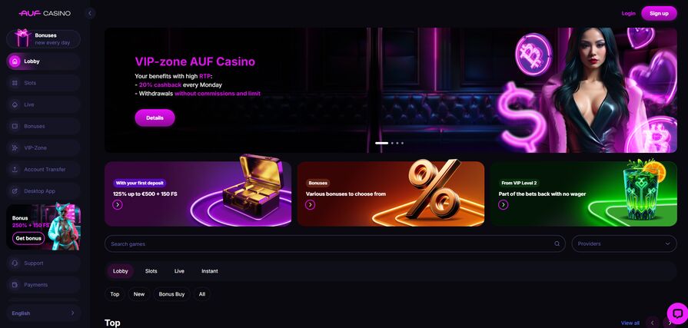The width and height of the screenshot is (688, 328).
Task: Select the second banner carousel dot
Action: [x=392, y=143]
